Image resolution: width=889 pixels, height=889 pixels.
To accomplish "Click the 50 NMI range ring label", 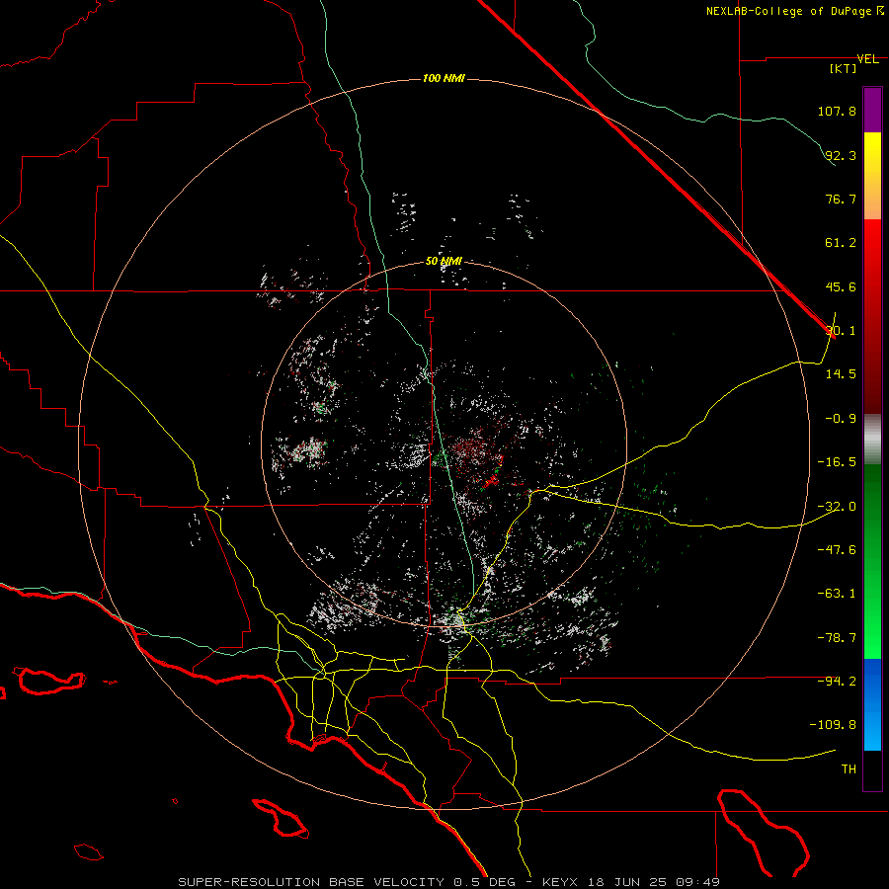I will 444,261.
